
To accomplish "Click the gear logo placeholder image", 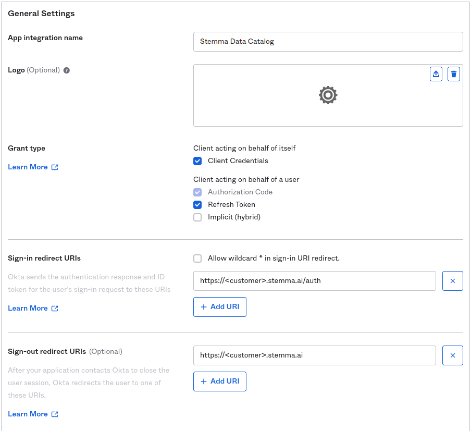I will [x=328, y=95].
